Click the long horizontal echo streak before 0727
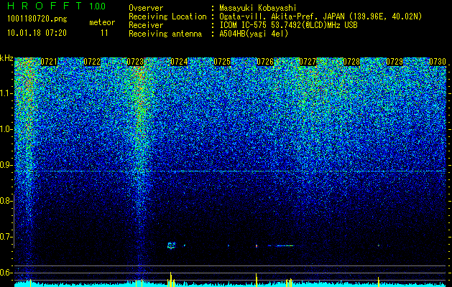Screen dimensions: 452x287 click(x=285, y=246)
